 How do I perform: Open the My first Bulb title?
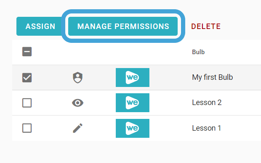[213, 77]
